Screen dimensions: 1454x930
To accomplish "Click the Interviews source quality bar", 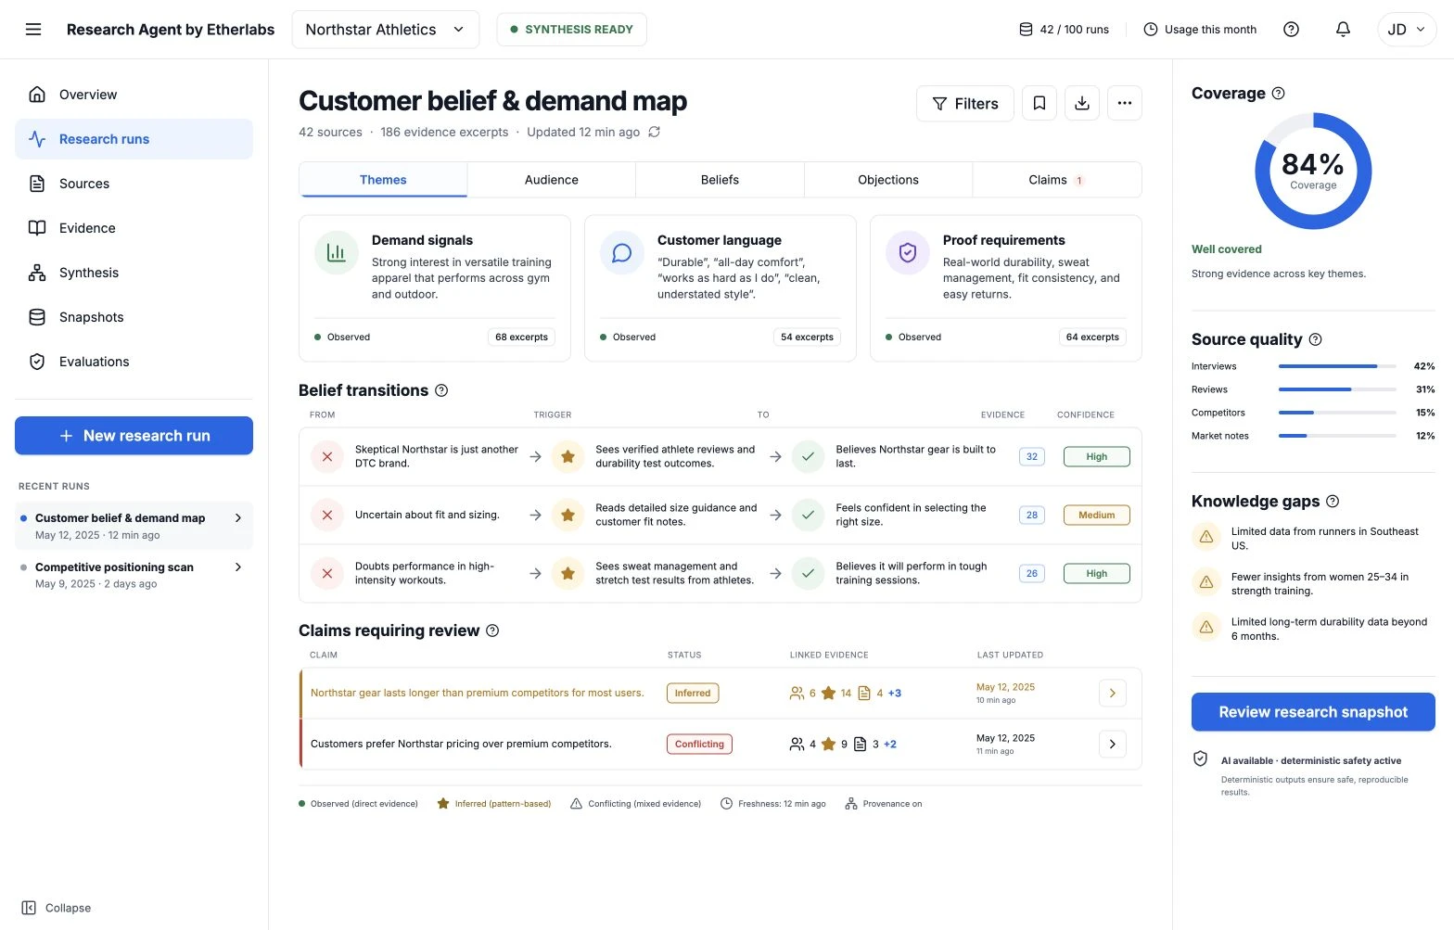I will click(1337, 366).
